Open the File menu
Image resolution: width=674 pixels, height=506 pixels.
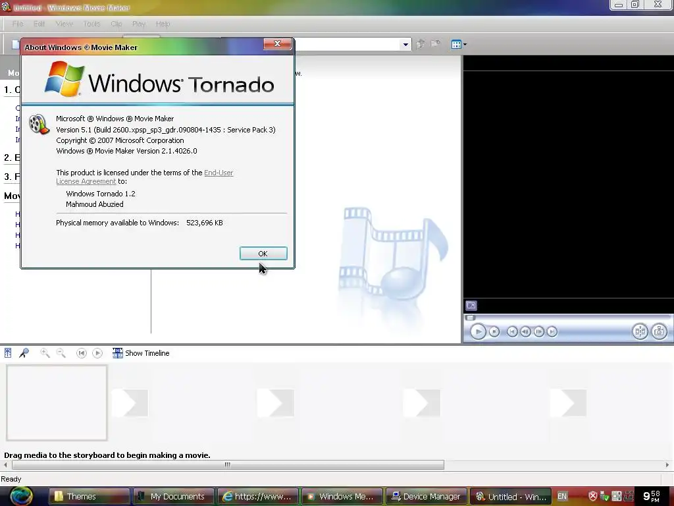tap(18, 24)
